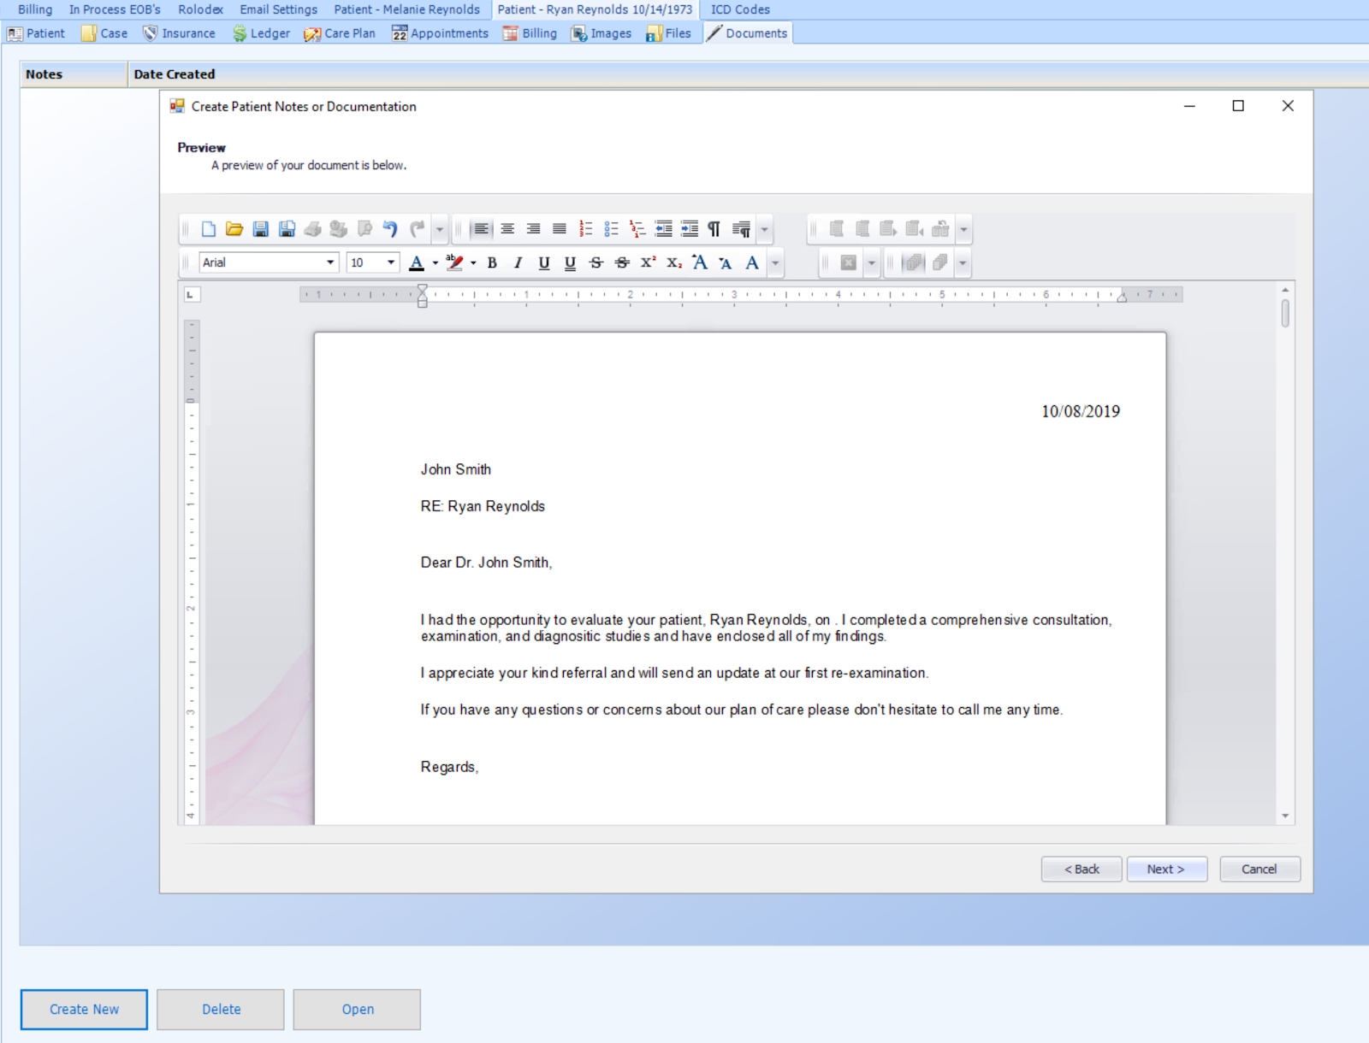Open the Ledger section for Ryan Reynolds

(261, 33)
